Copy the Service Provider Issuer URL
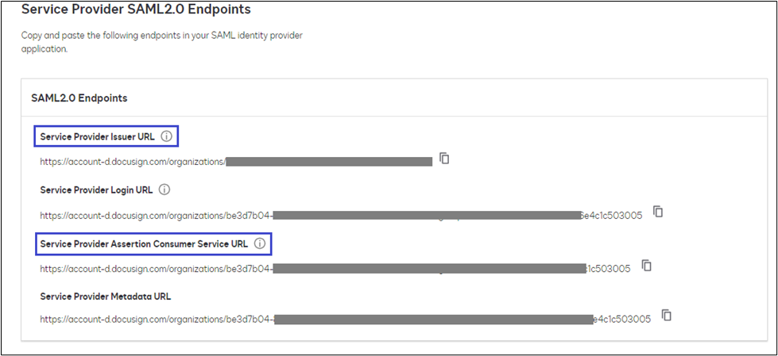 (445, 159)
